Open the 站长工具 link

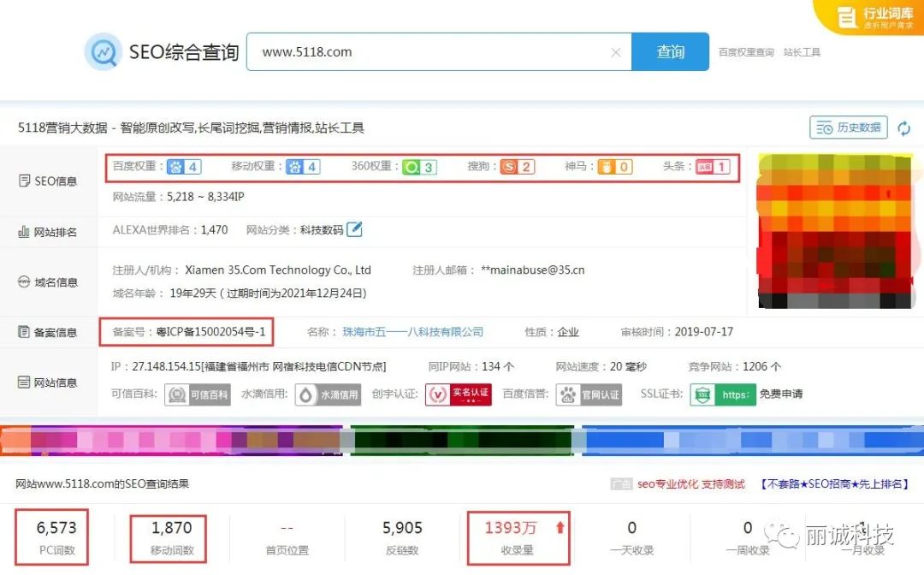pyautogui.click(x=802, y=52)
